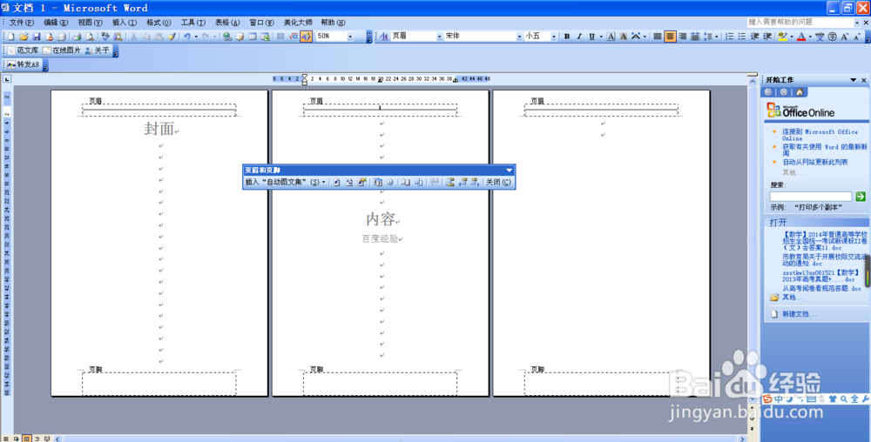Screen dimensions: 871x442
Task: Toggle Bold formatting
Action: pyautogui.click(x=567, y=37)
